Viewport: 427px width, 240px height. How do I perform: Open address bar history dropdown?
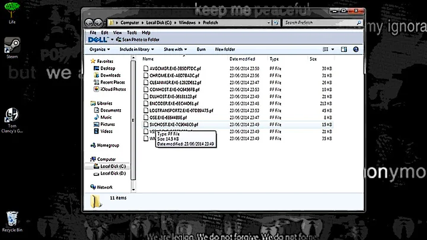click(269, 23)
